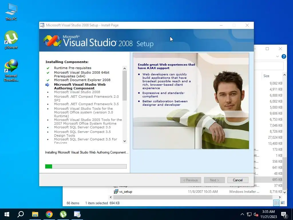Open This PC desktop icon
Viewport: 293px width, 220px height.
click(11, 12)
